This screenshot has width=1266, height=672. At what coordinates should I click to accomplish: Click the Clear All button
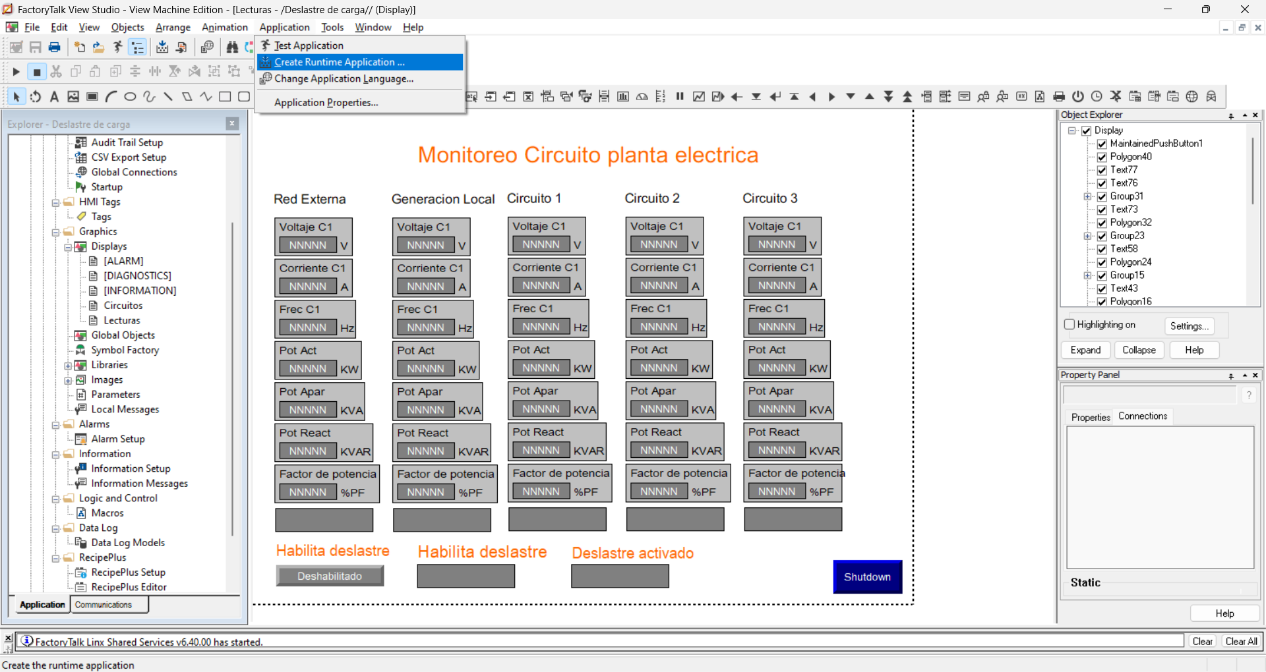(1241, 641)
